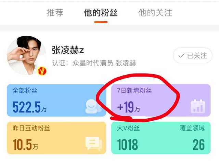Image resolution: width=219 pixels, height=161 pixels.
Task: Open the user's profile avatar photo
Action: (27, 55)
